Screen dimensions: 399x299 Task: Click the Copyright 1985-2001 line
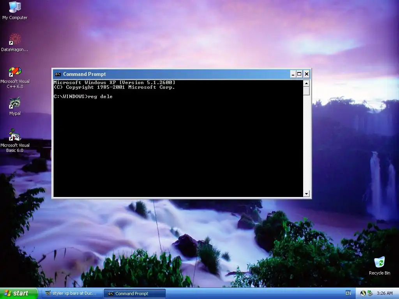[114, 87]
